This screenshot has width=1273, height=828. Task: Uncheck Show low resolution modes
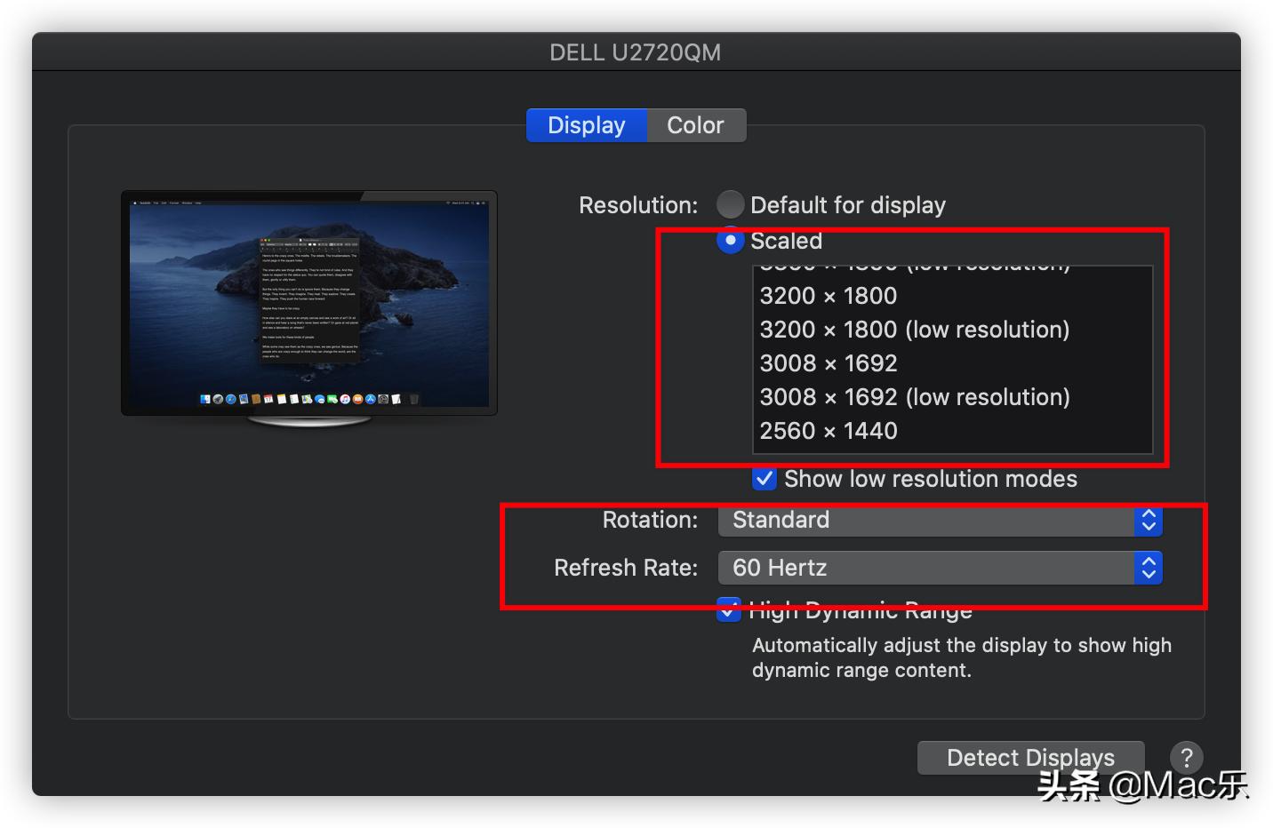(764, 479)
